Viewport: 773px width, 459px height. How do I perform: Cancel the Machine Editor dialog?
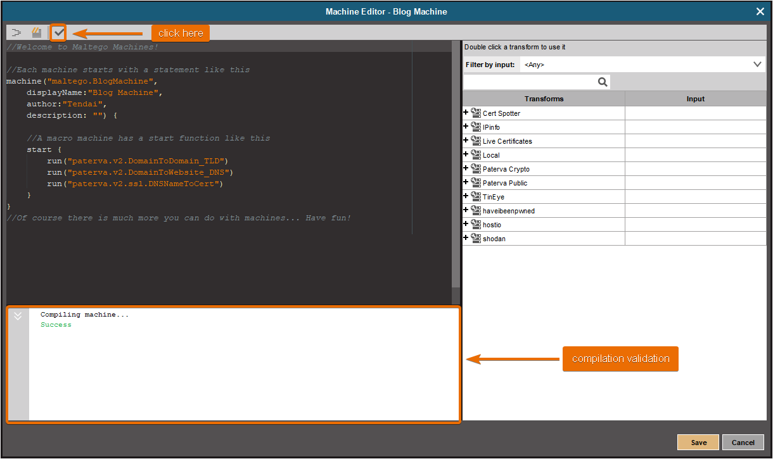point(743,443)
